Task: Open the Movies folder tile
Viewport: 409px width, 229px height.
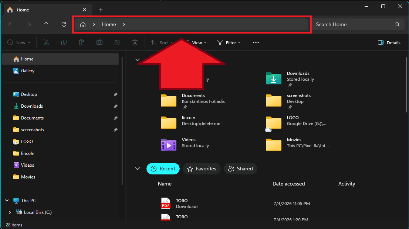Action: (x=297, y=144)
